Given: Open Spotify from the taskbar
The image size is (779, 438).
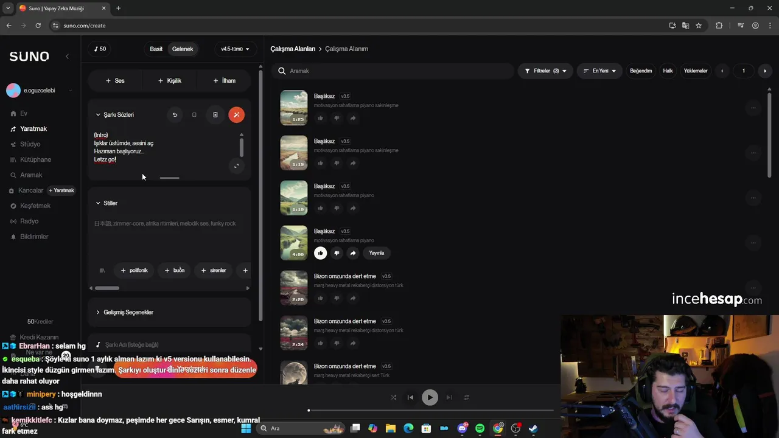Looking at the screenshot, I should coord(480,428).
